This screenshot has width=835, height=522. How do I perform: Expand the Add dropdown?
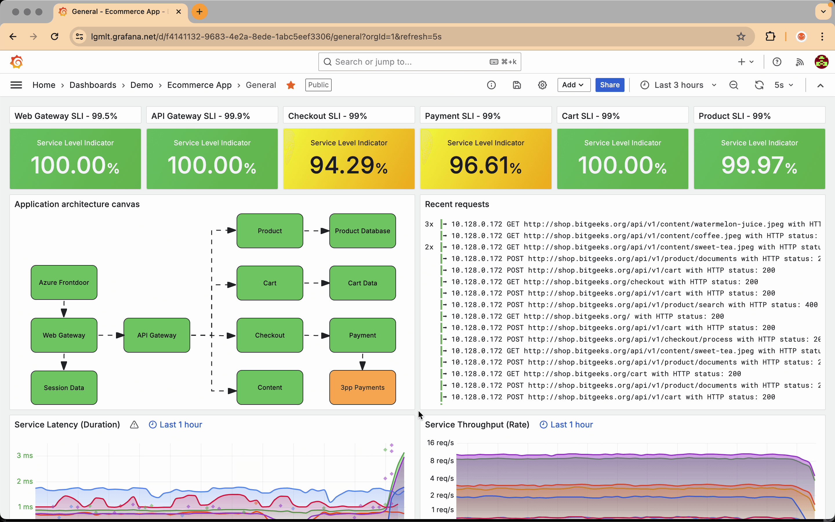[573, 85]
